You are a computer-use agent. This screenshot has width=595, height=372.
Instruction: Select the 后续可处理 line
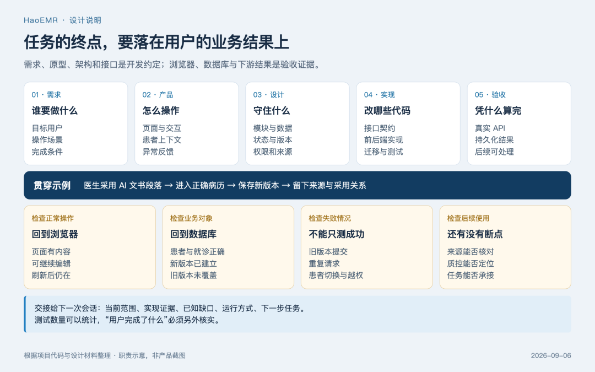pos(494,152)
